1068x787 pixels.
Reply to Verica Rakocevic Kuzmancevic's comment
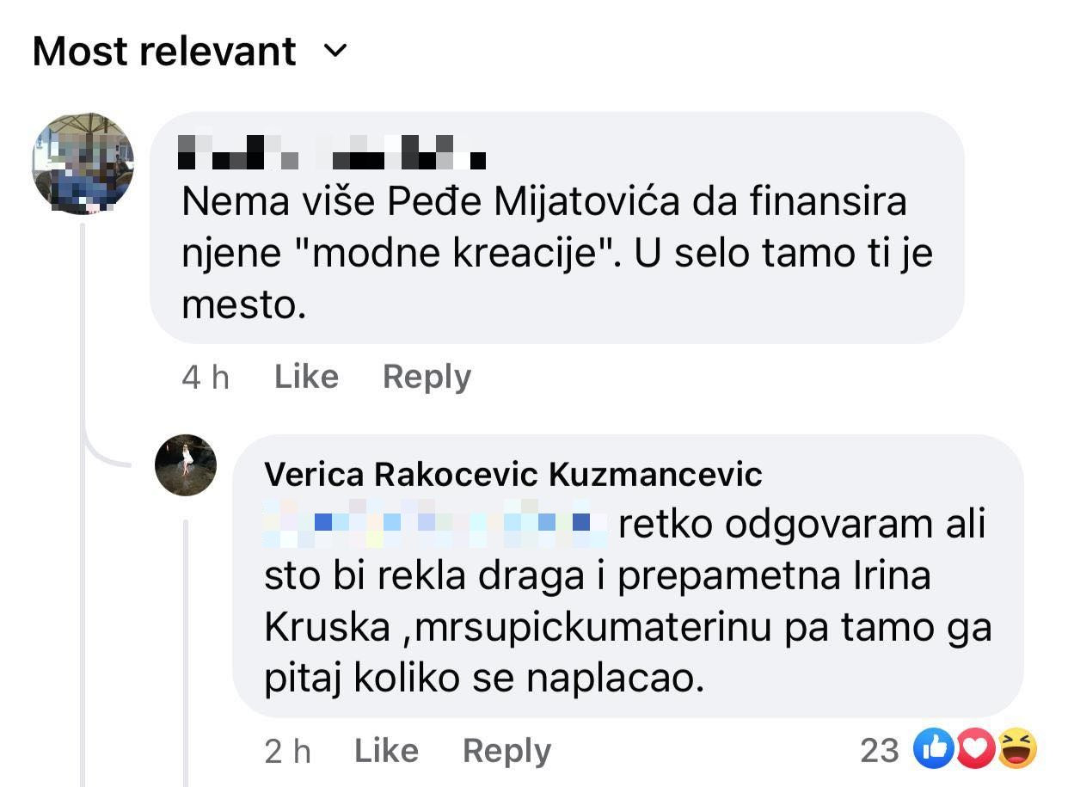click(x=506, y=751)
